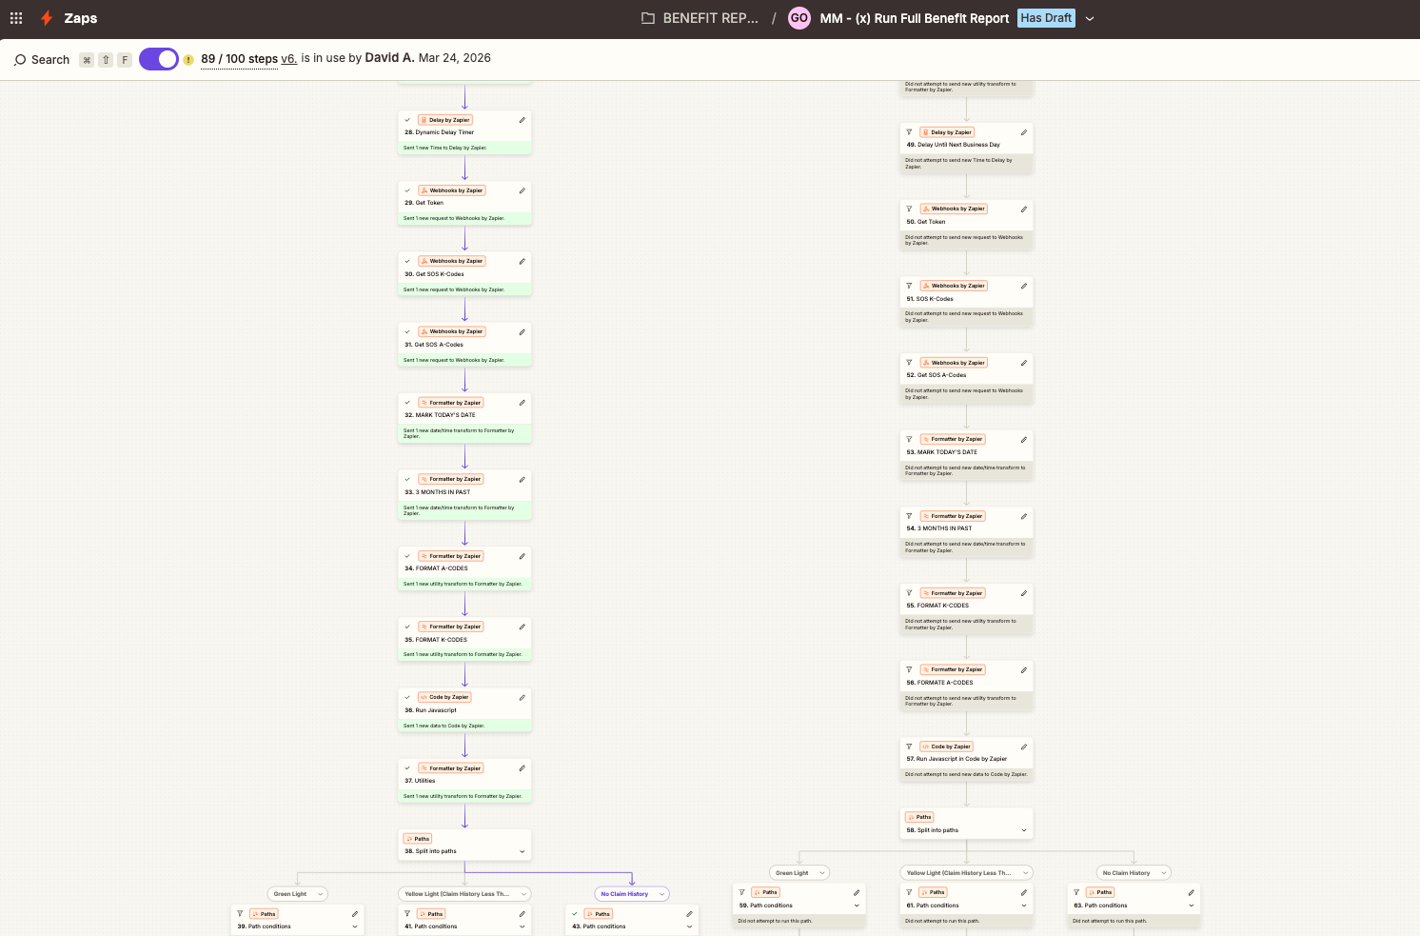1420x936 pixels.
Task: Click the yellow warning icon beside step count
Action: click(188, 60)
